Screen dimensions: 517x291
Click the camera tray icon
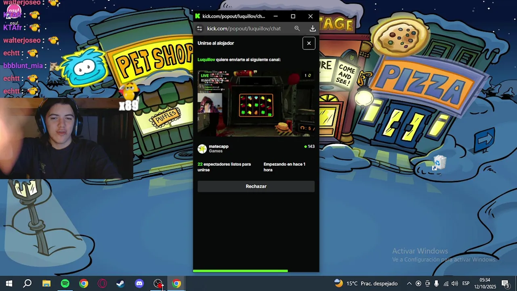click(428, 283)
